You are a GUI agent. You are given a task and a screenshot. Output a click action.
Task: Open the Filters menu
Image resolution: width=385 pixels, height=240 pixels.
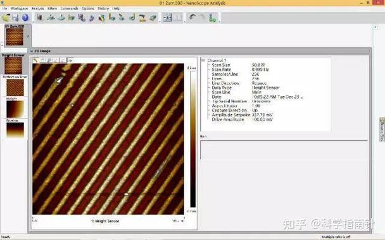pyautogui.click(x=53, y=8)
